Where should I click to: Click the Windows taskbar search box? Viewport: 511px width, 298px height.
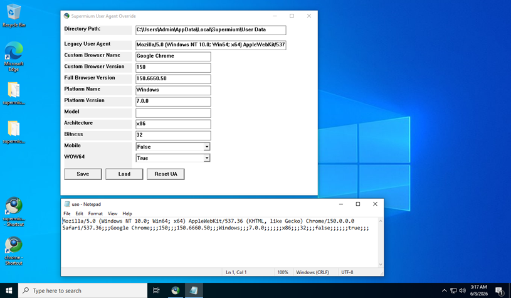(x=83, y=290)
